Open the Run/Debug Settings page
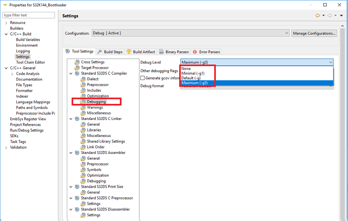348x221 pixels. 26,130
